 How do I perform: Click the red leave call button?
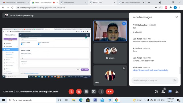(110, 92)
